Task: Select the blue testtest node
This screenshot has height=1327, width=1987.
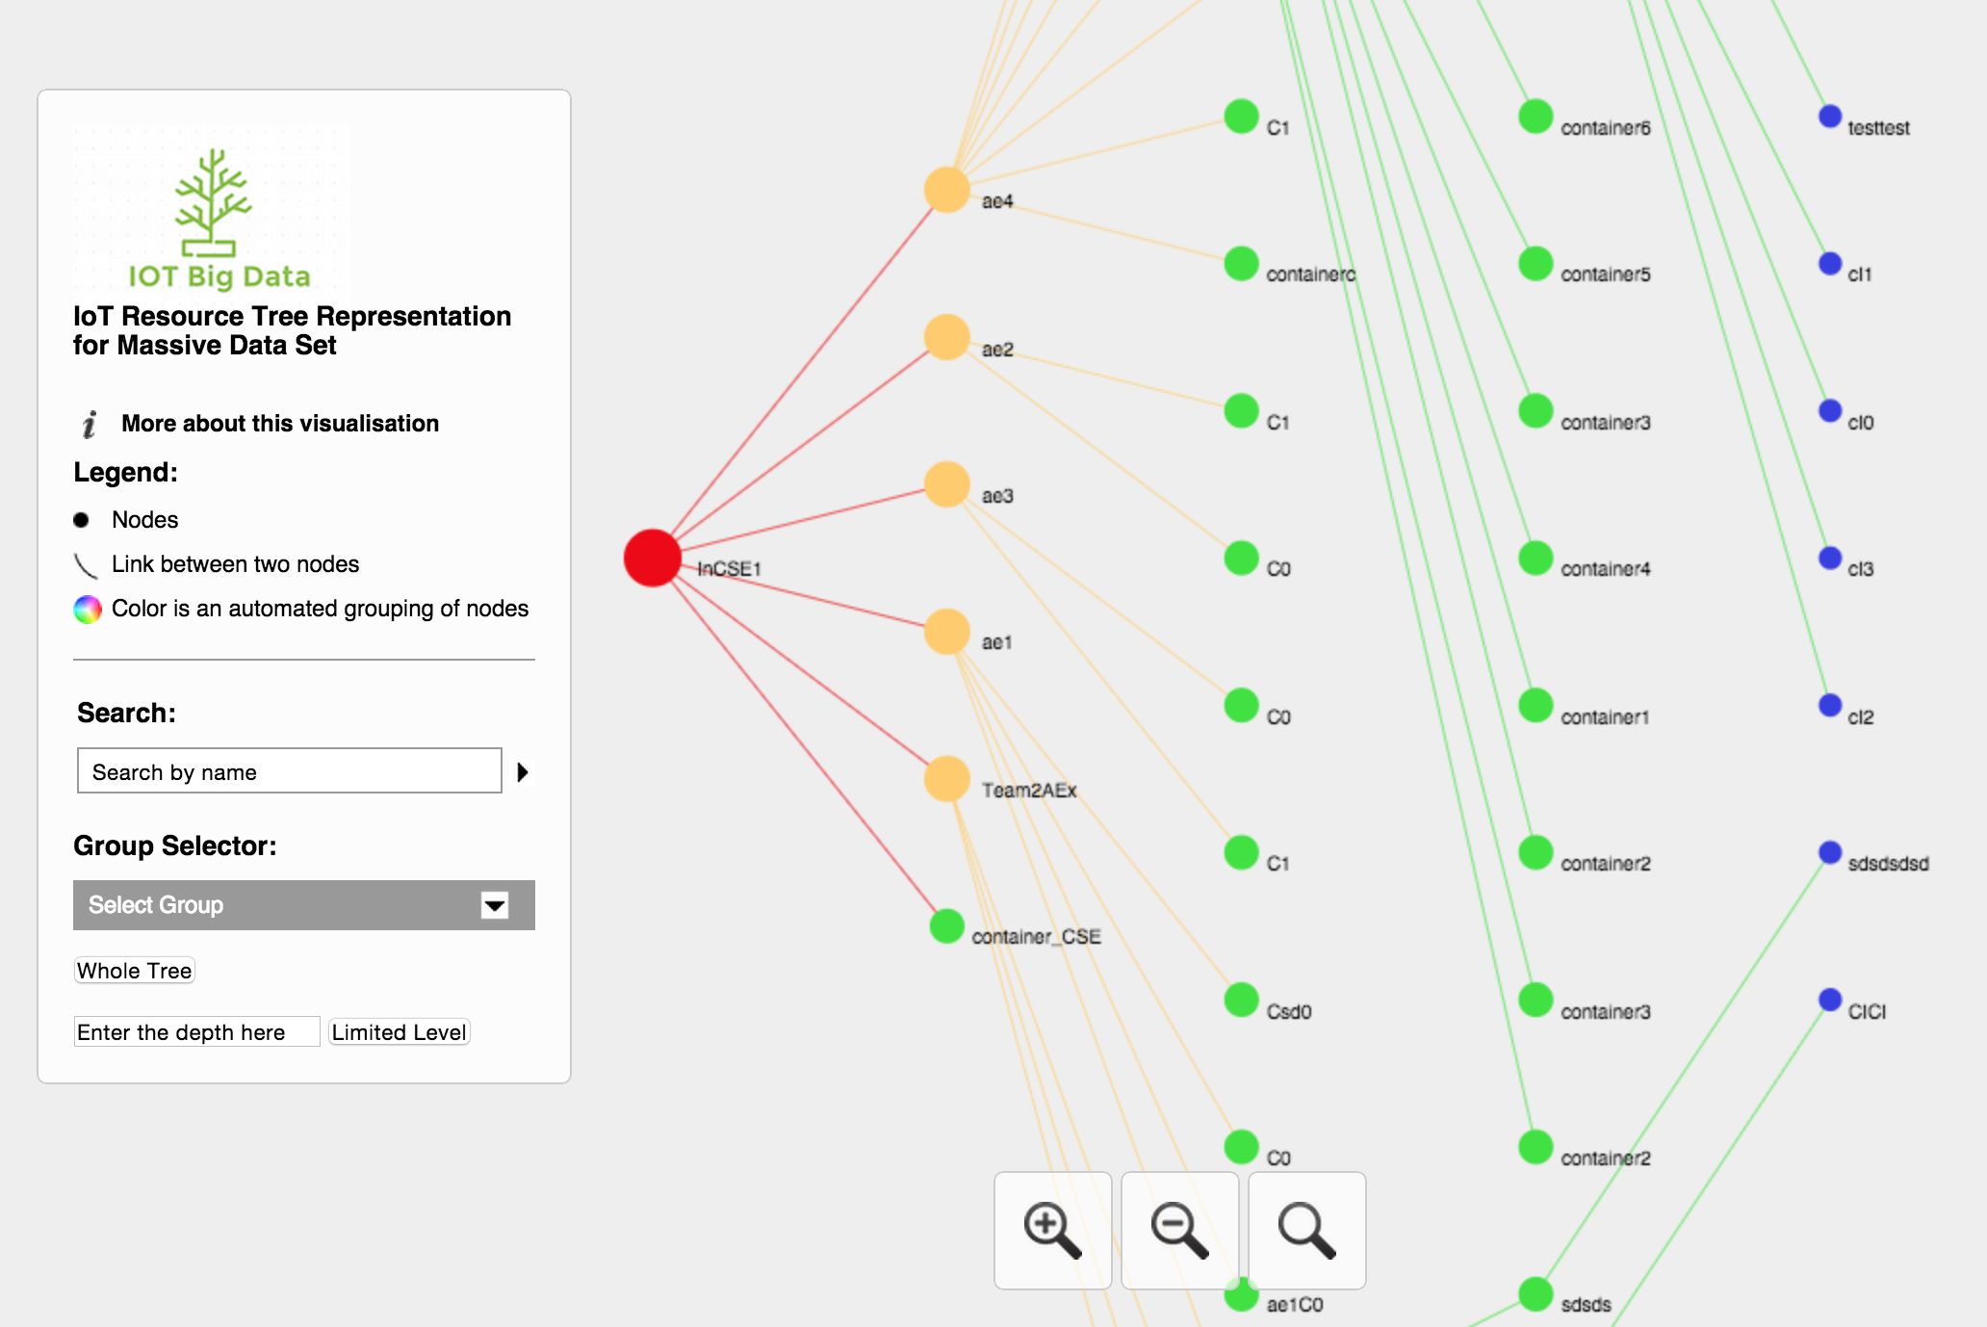Action: (1829, 117)
